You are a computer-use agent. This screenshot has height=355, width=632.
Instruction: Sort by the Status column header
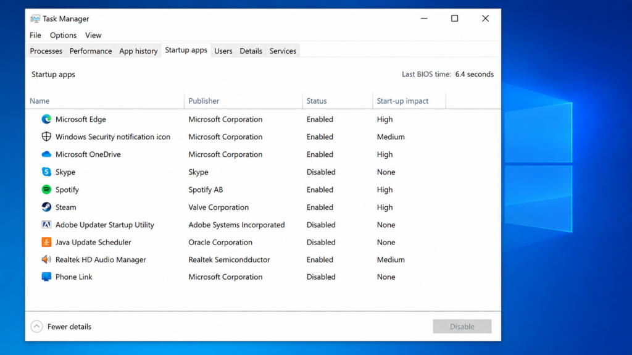(317, 101)
